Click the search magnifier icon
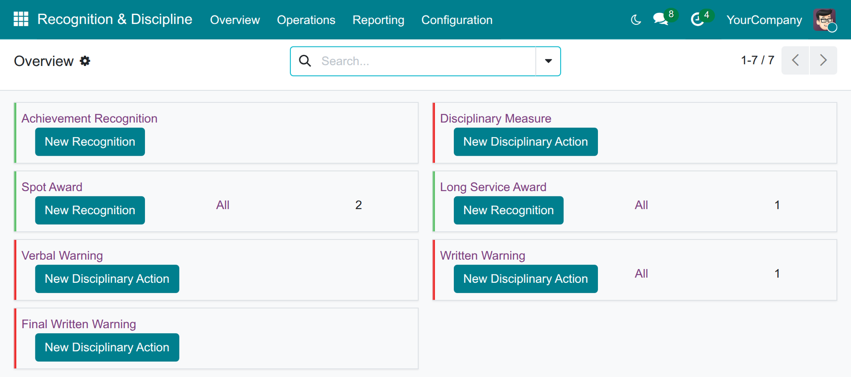The width and height of the screenshot is (851, 377). 305,61
